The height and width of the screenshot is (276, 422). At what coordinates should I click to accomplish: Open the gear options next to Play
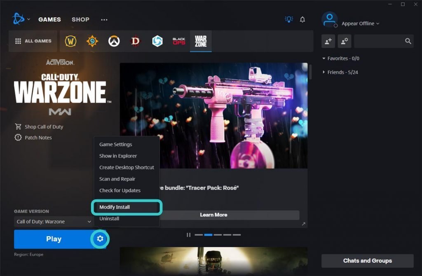coord(100,239)
